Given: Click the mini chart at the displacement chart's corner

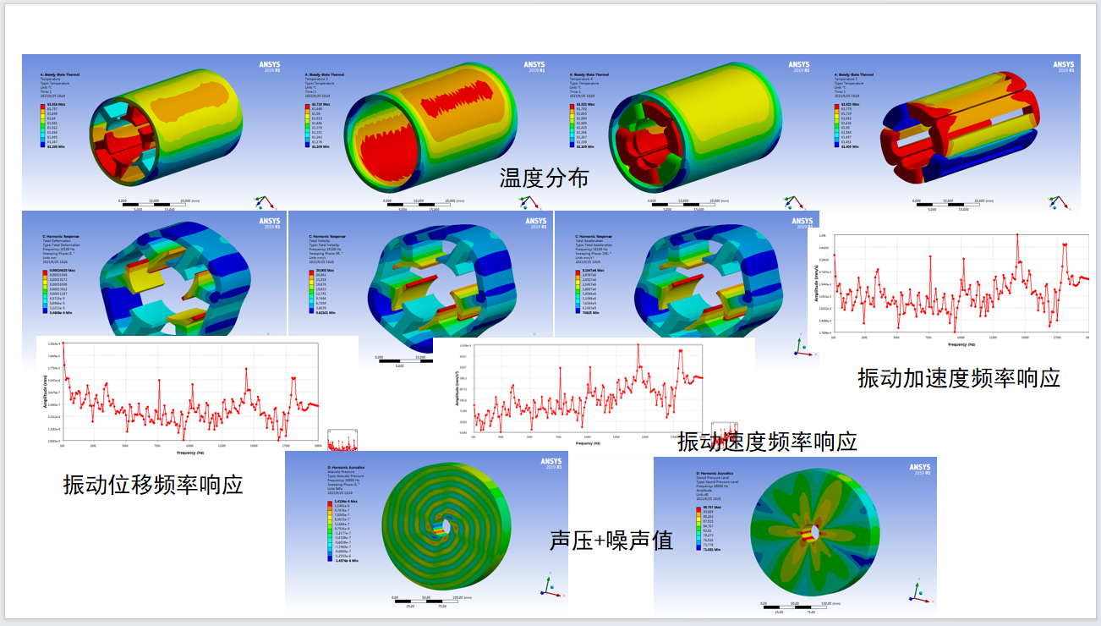Looking at the screenshot, I should pyautogui.click(x=342, y=440).
